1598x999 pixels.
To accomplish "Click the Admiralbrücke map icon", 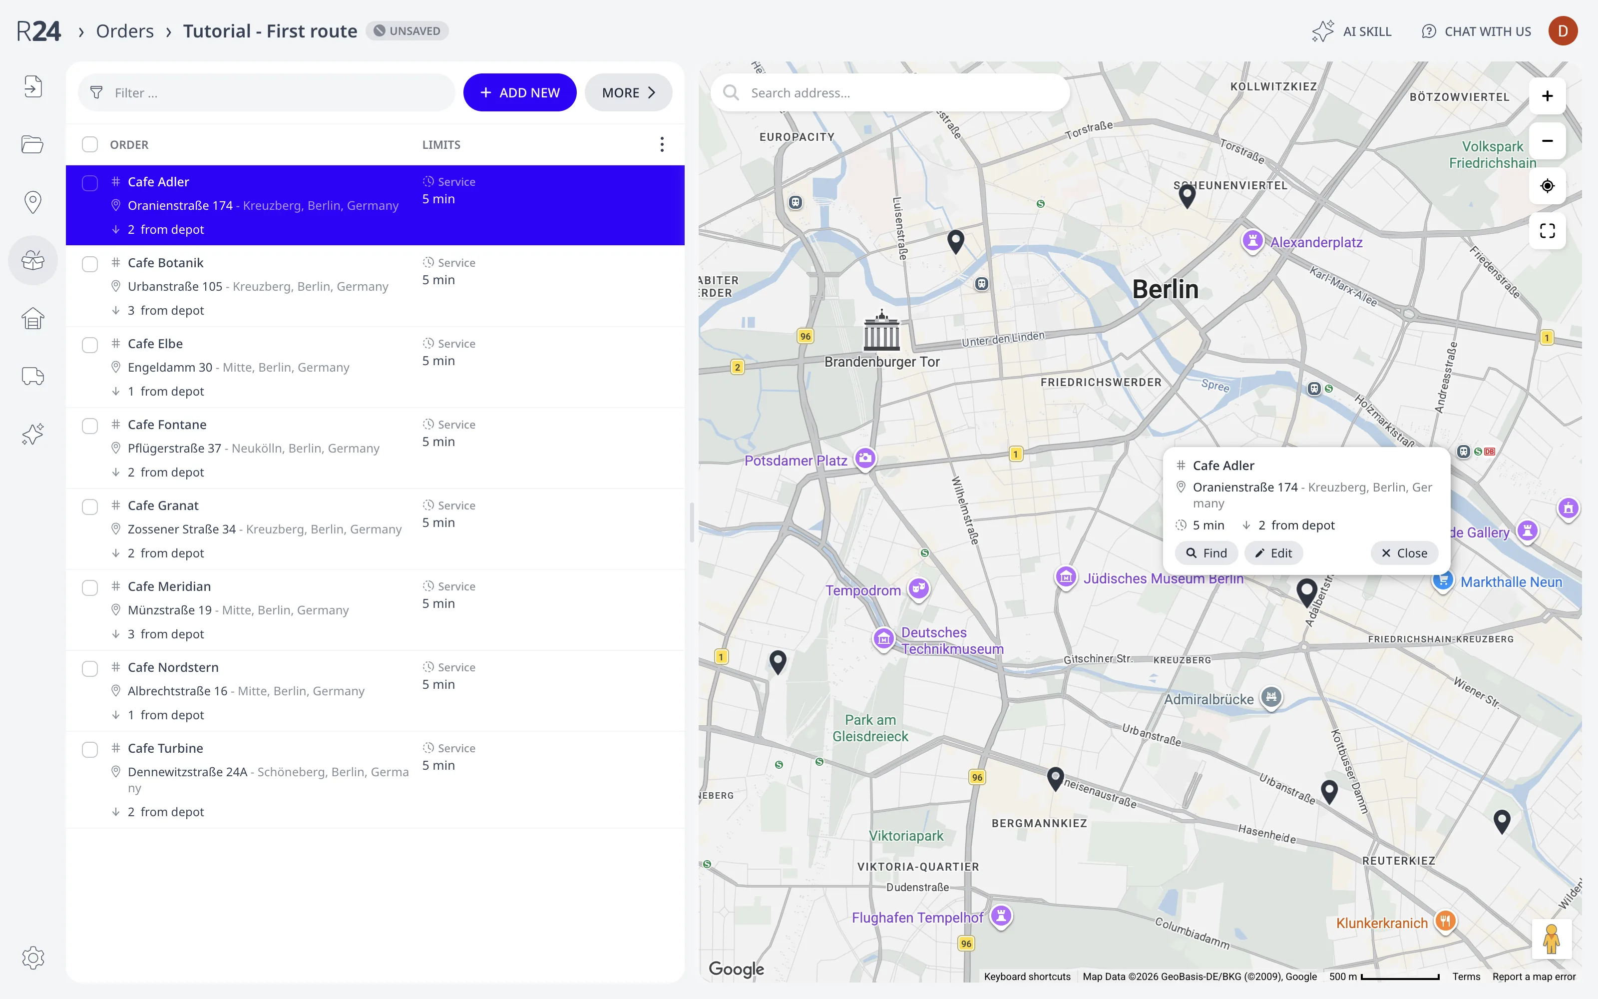I will click(x=1271, y=697).
